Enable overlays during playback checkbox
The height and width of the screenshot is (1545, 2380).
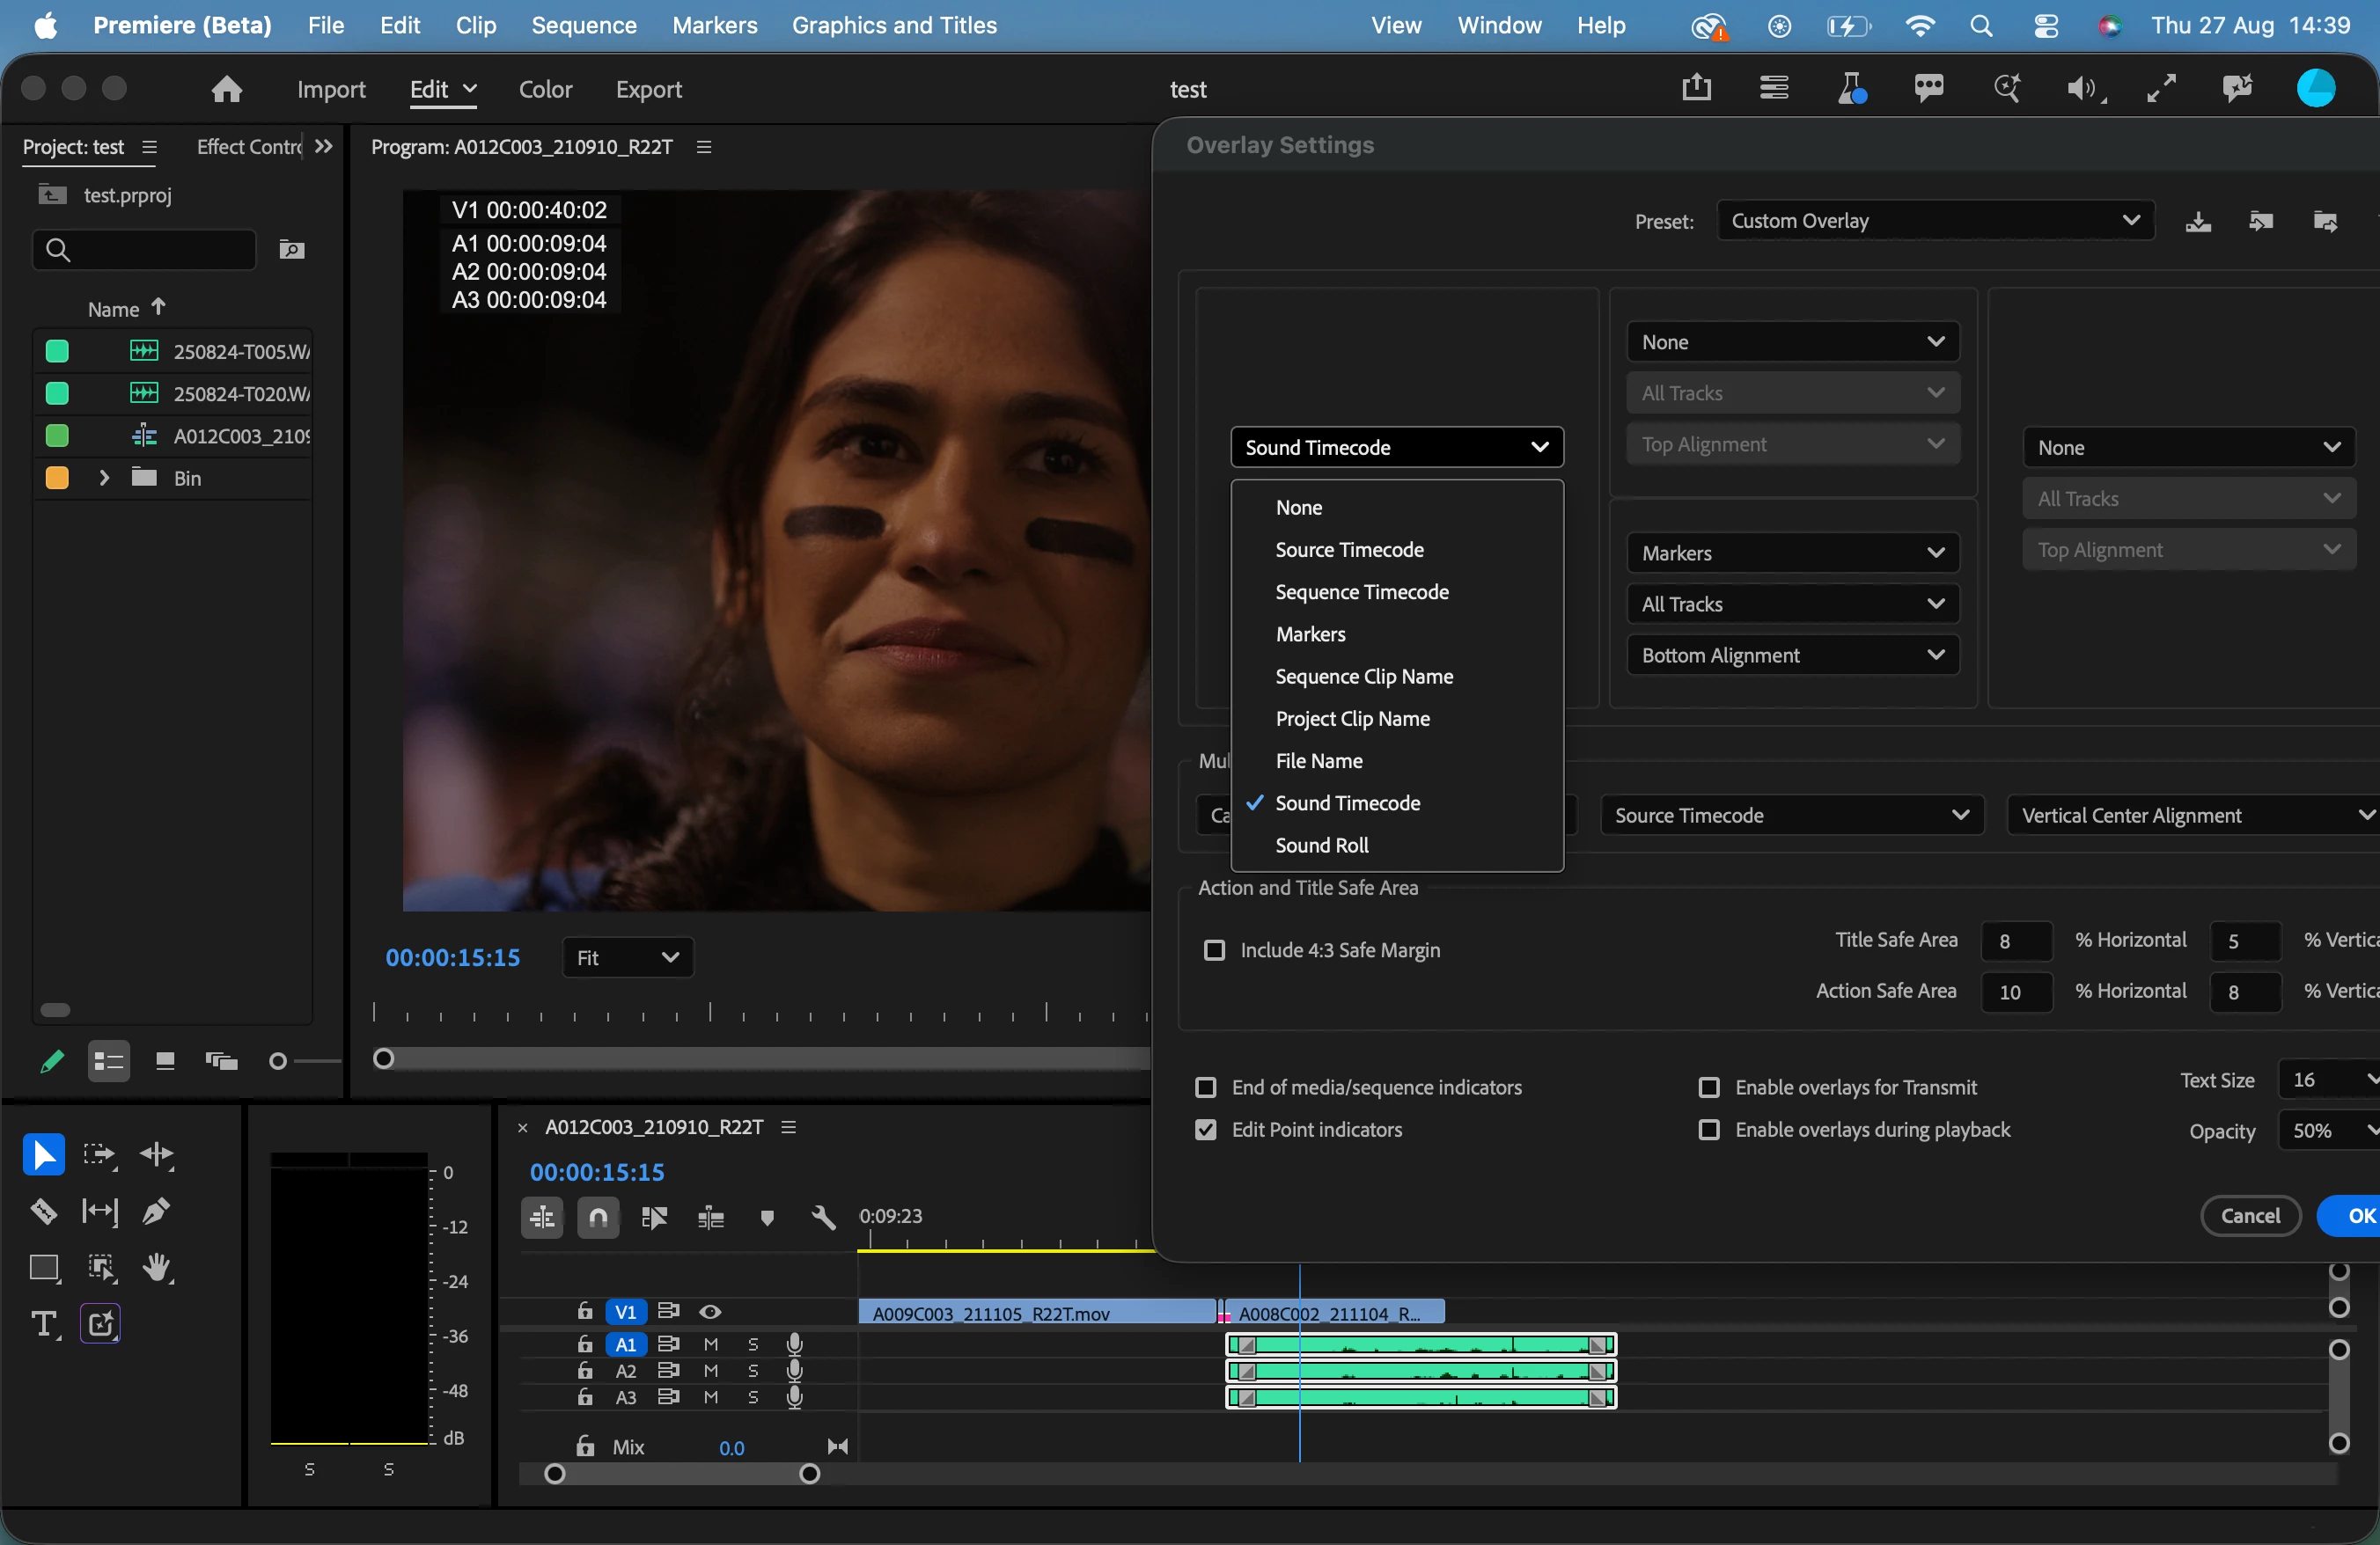point(1709,1129)
